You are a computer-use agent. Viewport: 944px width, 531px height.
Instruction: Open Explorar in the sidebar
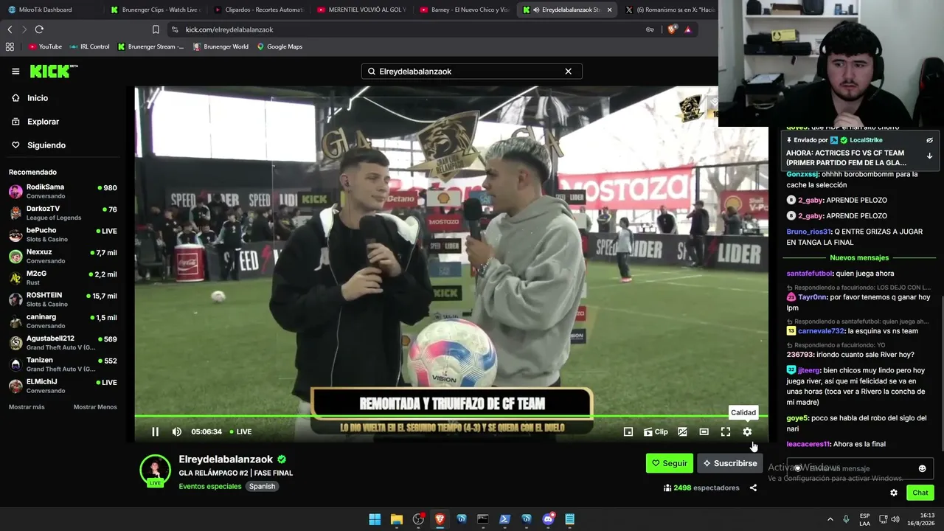36,122
